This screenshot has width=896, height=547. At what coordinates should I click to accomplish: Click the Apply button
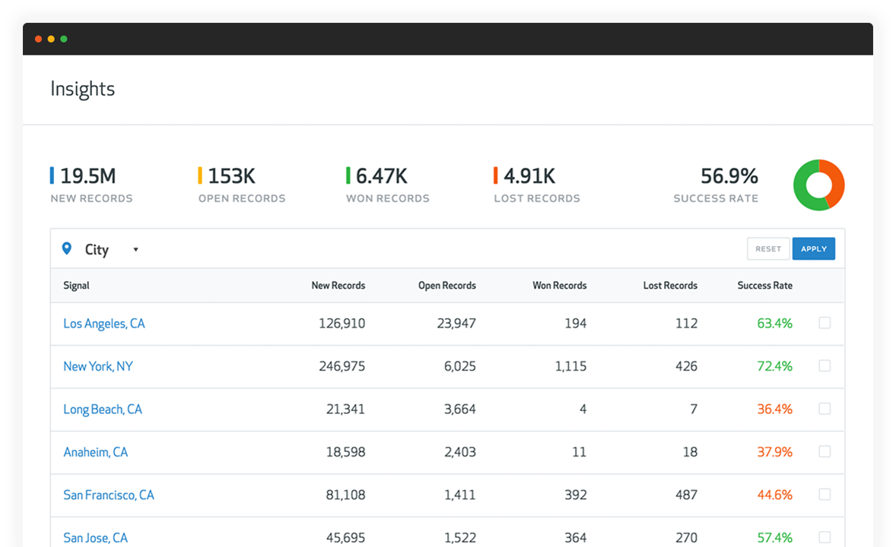(x=814, y=249)
